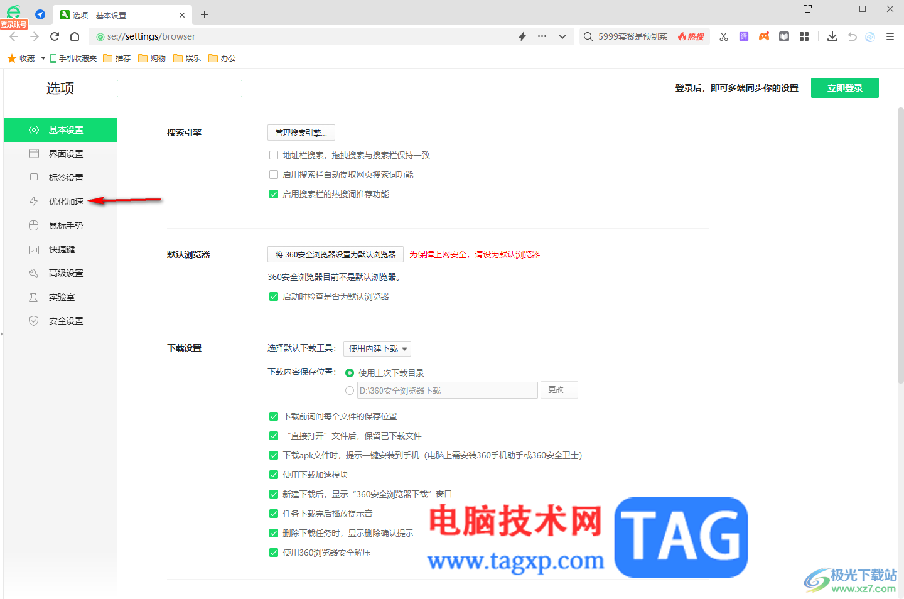Open the 办公 bookmarks folder

[222, 58]
